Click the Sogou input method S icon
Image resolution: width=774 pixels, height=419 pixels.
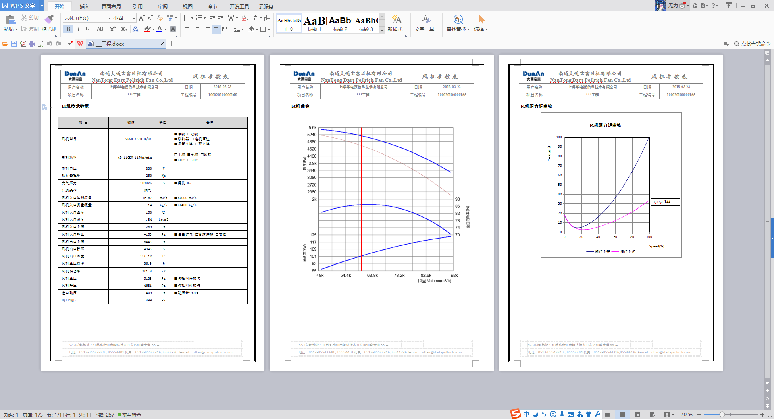tap(515, 414)
